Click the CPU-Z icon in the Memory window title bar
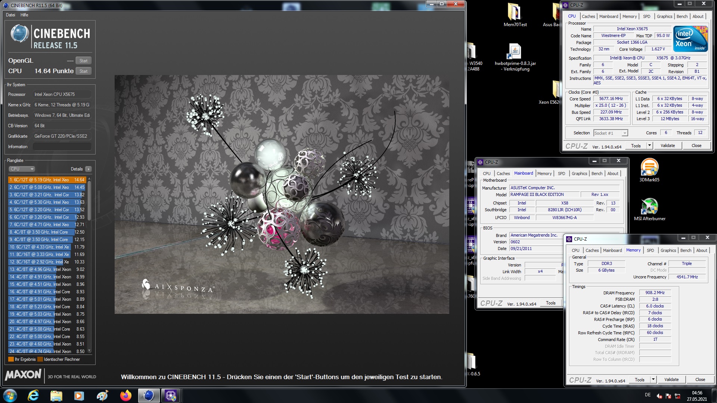This screenshot has width=717, height=403. point(569,239)
